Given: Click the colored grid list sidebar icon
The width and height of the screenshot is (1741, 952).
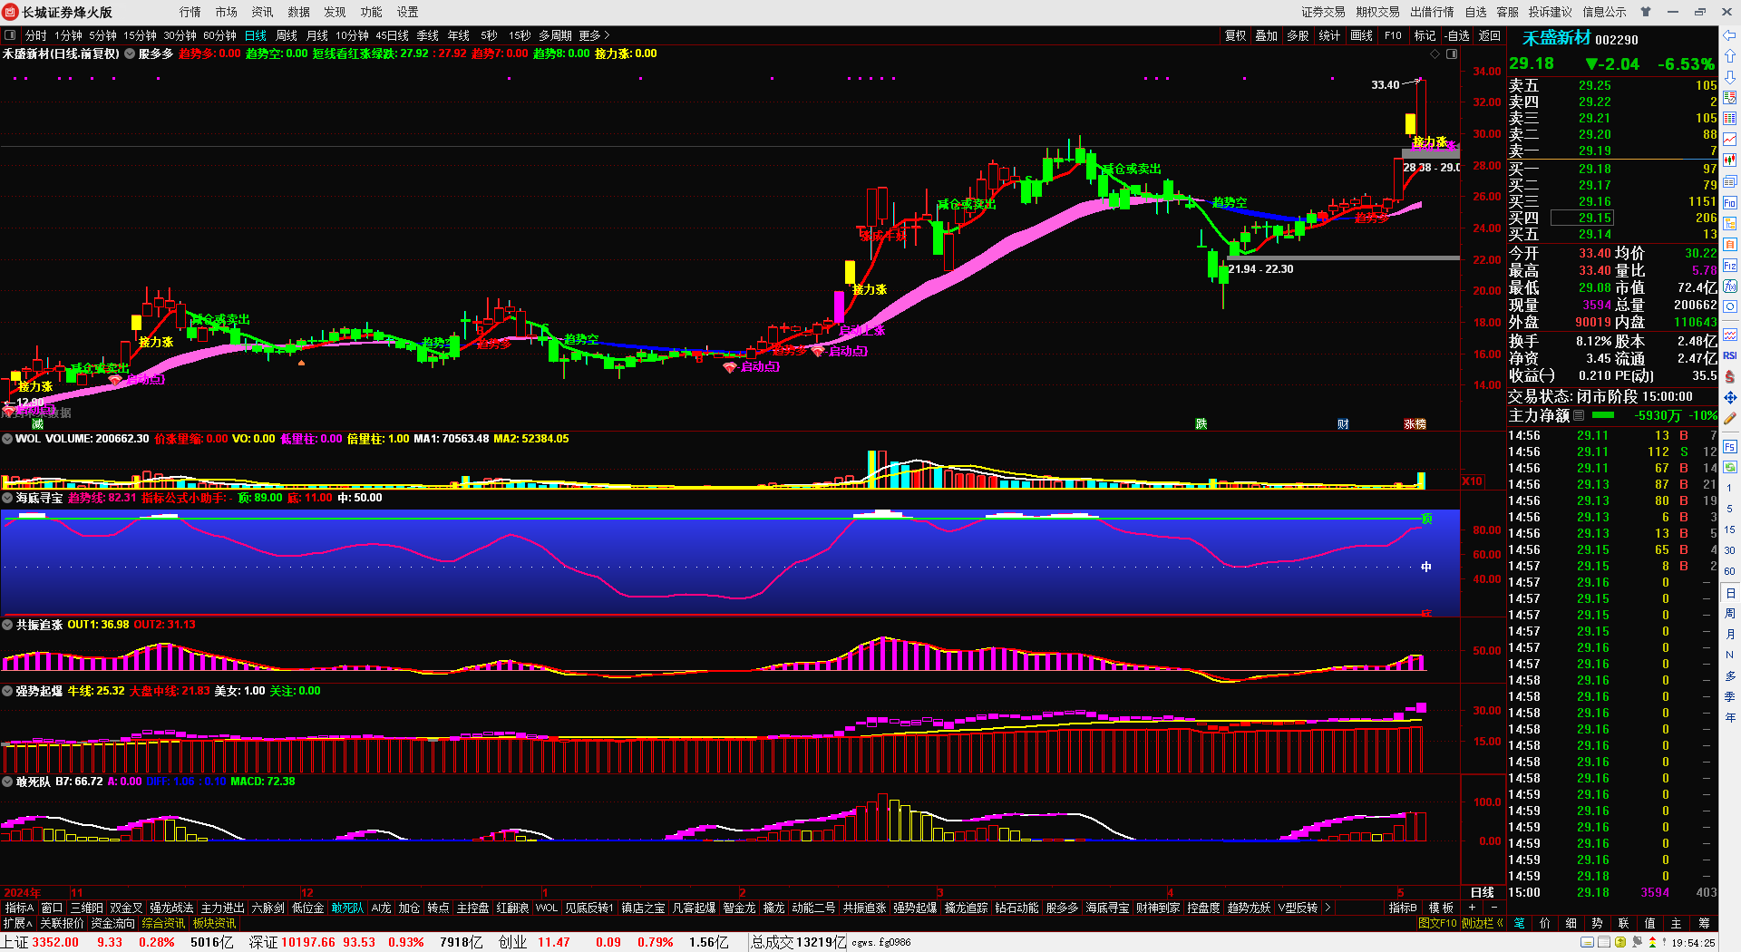Looking at the screenshot, I should pyautogui.click(x=1730, y=119).
